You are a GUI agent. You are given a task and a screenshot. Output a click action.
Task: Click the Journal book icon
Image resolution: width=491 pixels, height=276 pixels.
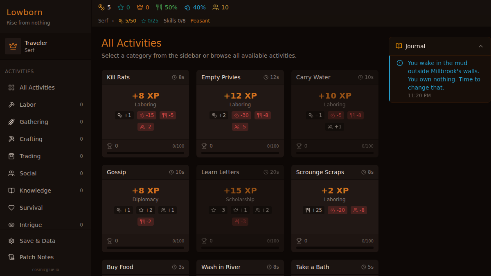pyautogui.click(x=399, y=46)
